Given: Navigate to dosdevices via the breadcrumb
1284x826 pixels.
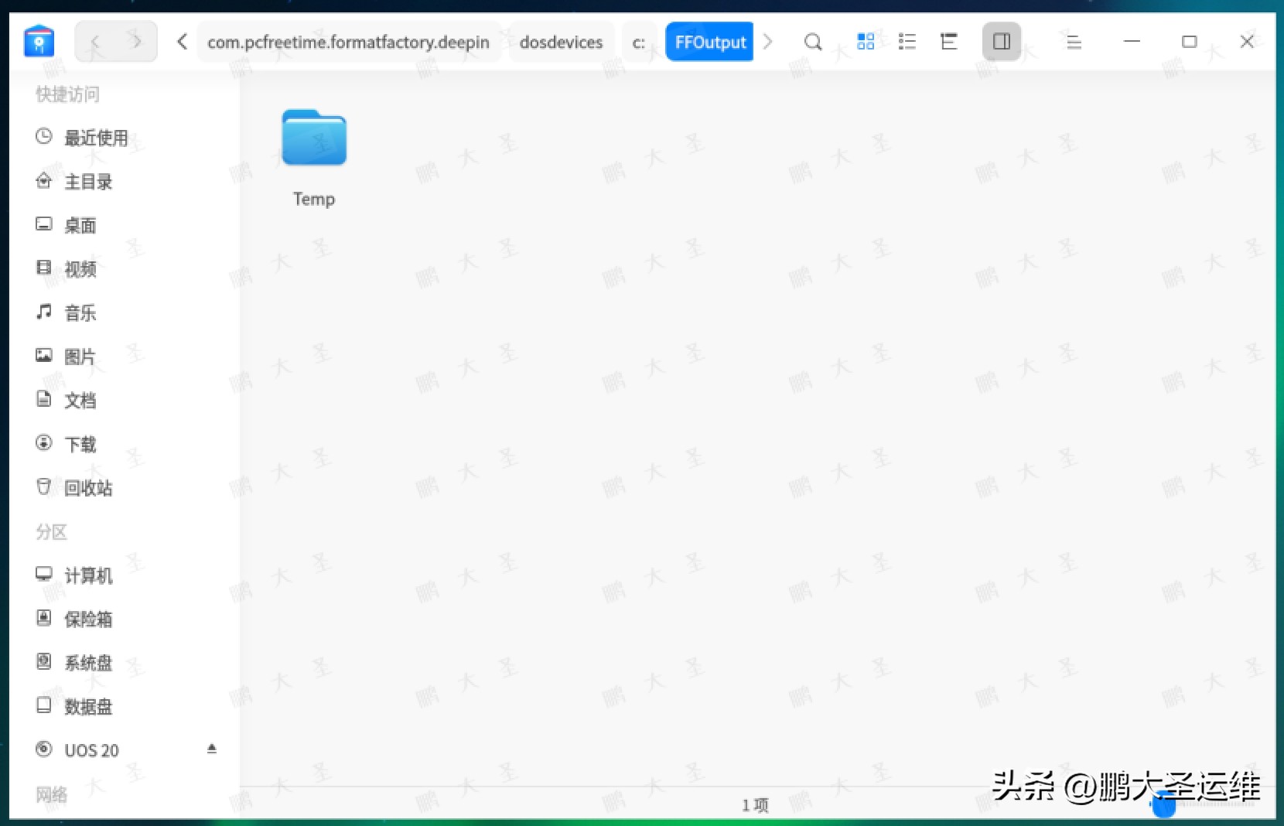Looking at the screenshot, I should (562, 42).
